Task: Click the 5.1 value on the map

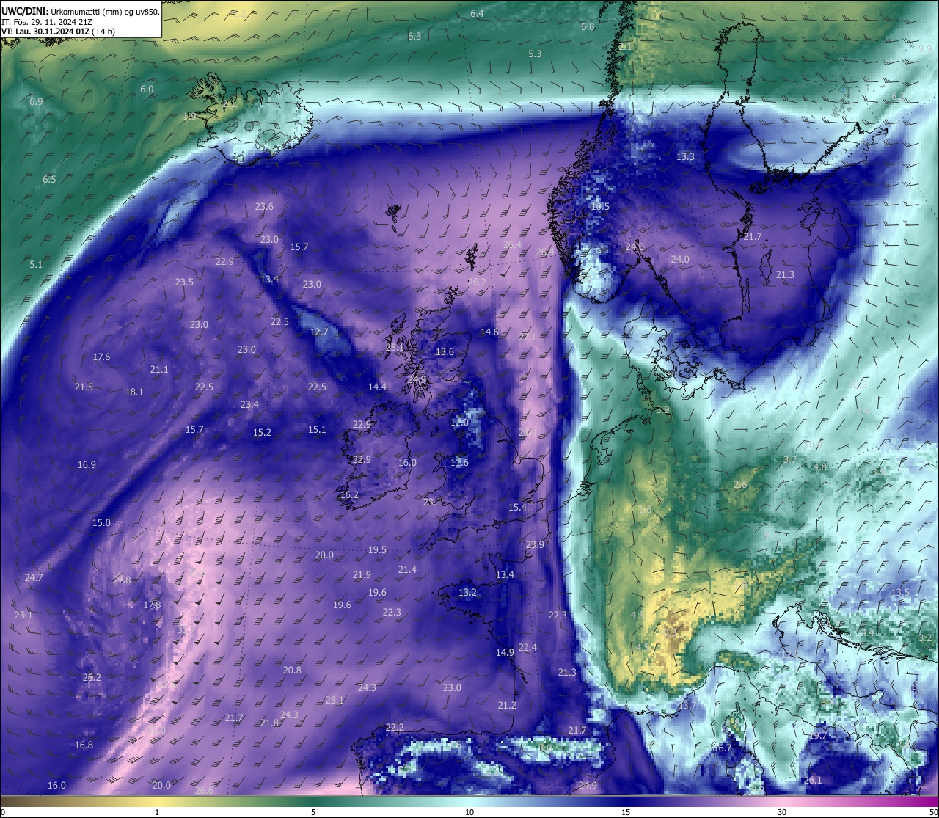Action: (36, 265)
